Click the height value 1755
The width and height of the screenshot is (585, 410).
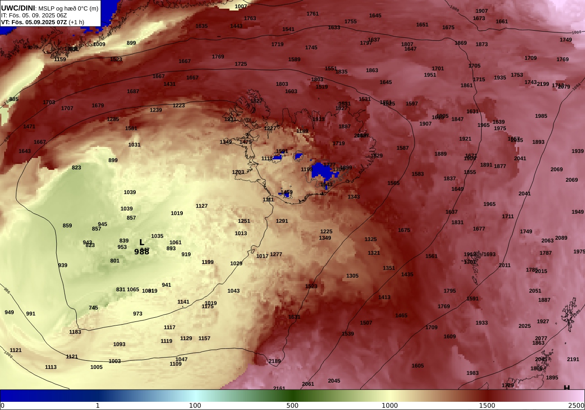coord(351,21)
